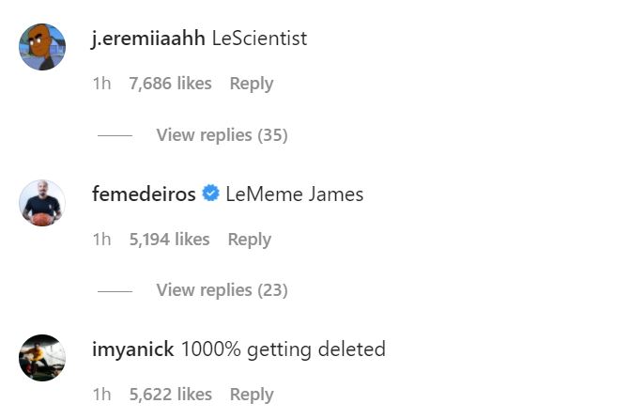Click the verified badge next to femedeiros
The height and width of the screenshot is (419, 644).
211,194
